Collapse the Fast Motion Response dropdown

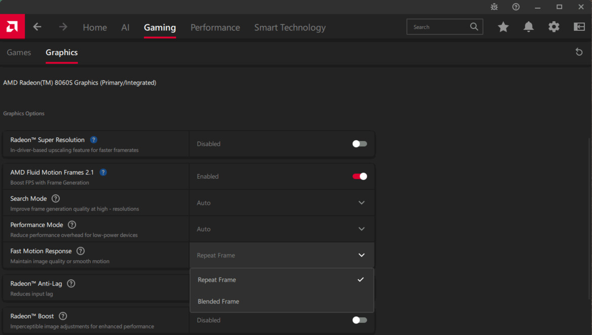click(282, 256)
